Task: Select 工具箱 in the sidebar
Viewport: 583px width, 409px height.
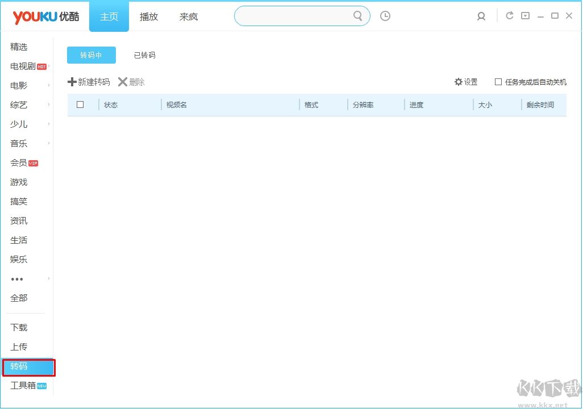Action: coord(23,385)
